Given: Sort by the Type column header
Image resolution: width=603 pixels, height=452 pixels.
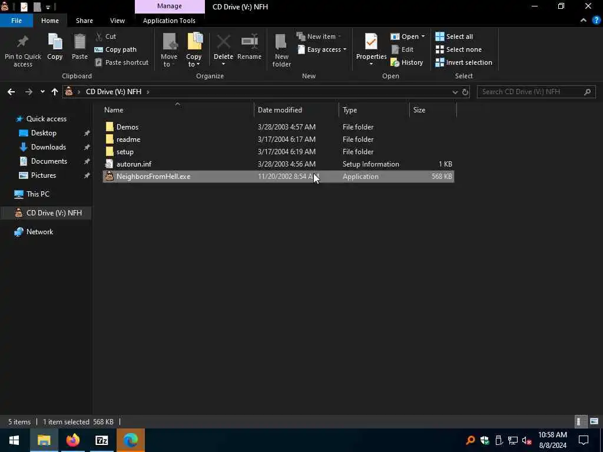Looking at the screenshot, I should (374, 110).
